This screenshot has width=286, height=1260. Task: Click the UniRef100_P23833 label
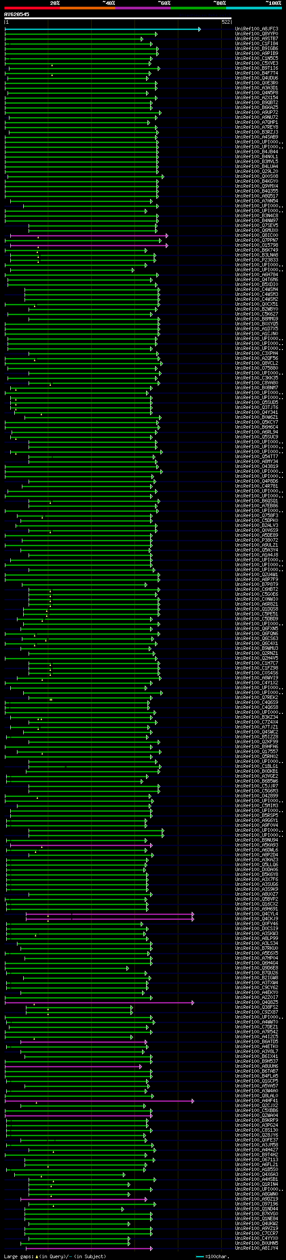point(257,260)
